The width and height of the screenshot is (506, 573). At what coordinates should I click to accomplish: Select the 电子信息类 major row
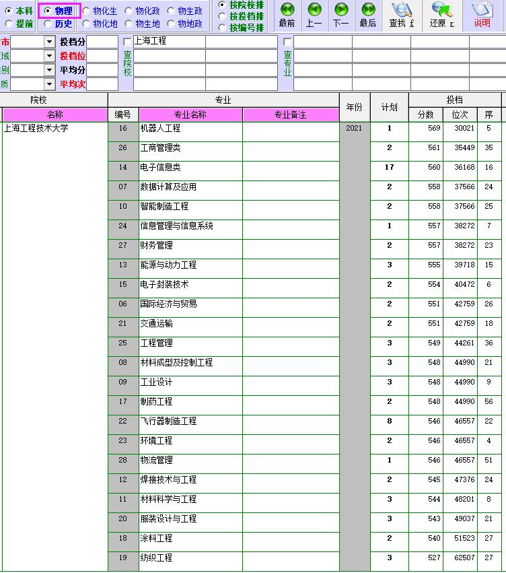pyautogui.click(x=190, y=171)
